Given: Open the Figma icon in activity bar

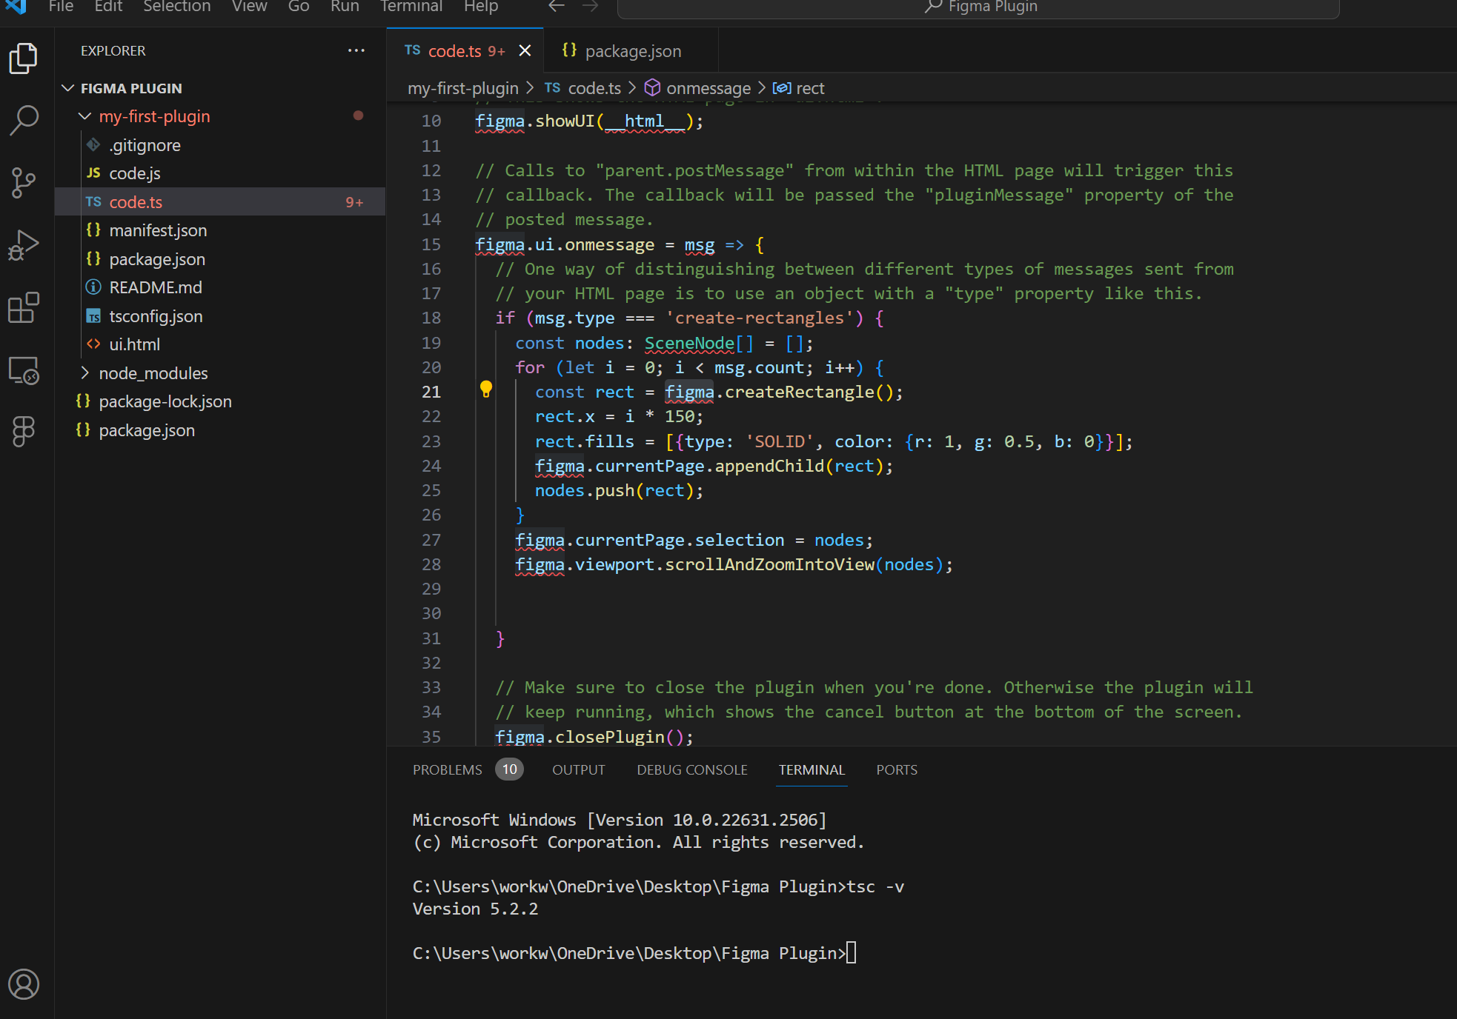Looking at the screenshot, I should point(23,431).
